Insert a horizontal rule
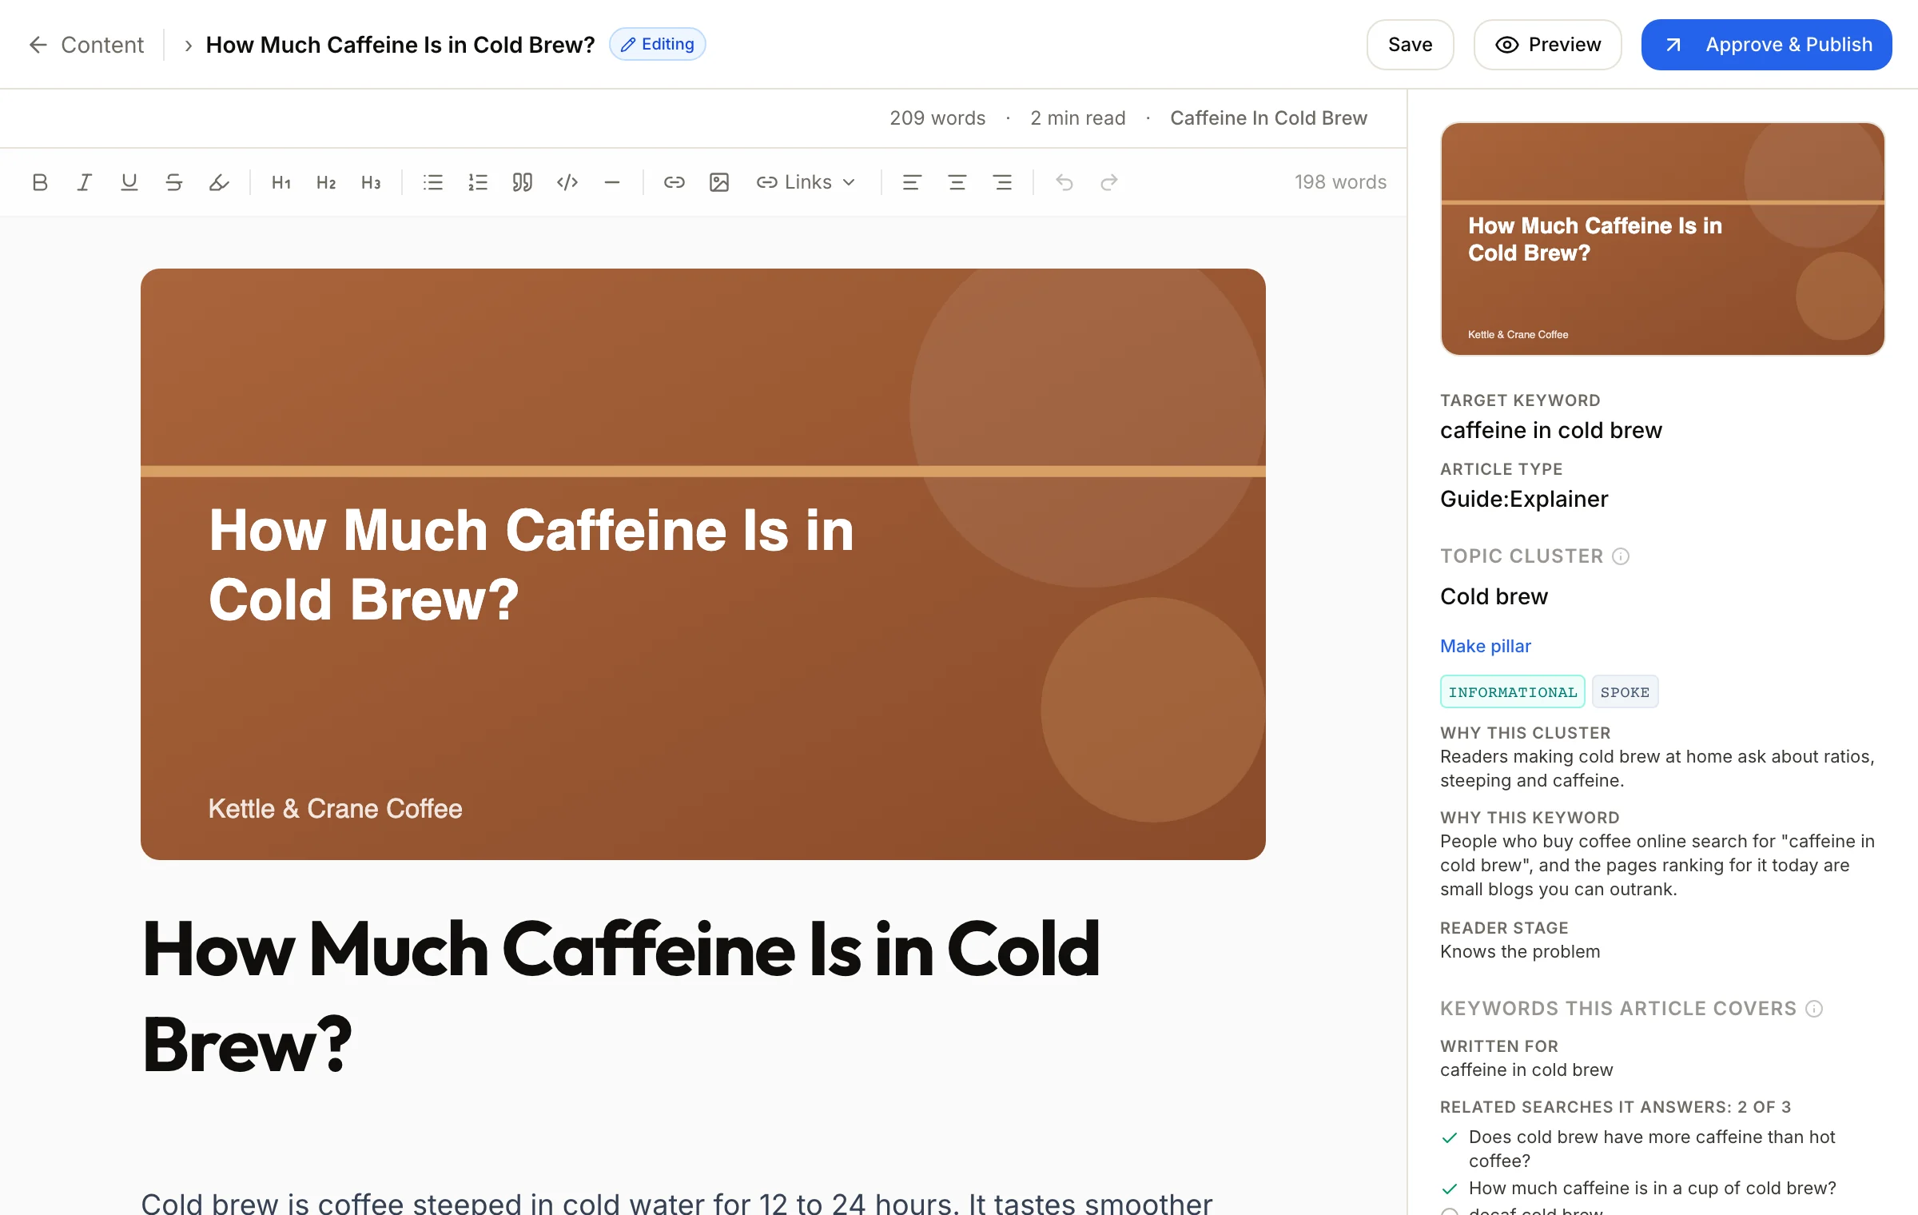 pos(612,182)
